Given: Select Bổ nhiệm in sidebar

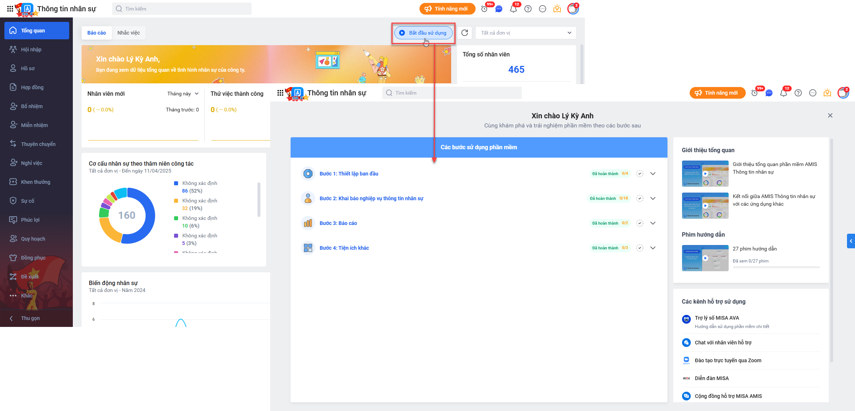Looking at the screenshot, I should [x=37, y=106].
